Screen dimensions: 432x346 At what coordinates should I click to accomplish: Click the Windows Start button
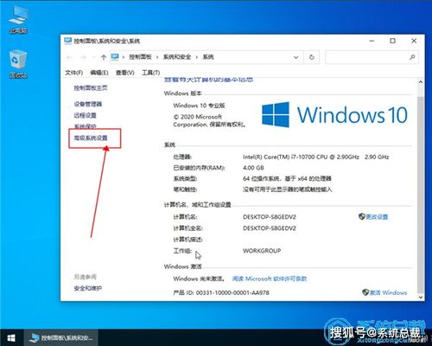click(x=11, y=337)
